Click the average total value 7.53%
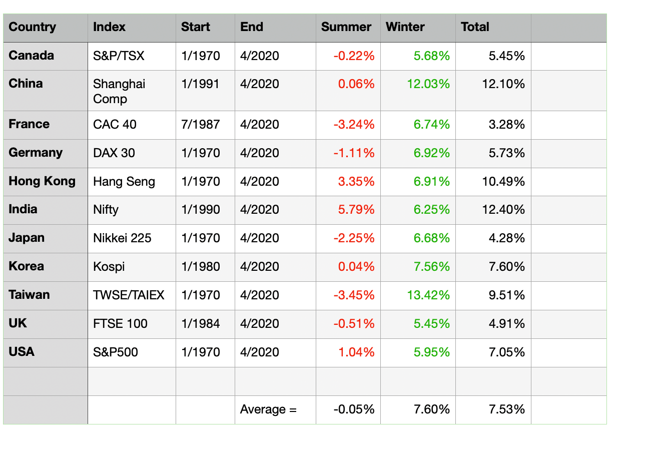 point(506,409)
